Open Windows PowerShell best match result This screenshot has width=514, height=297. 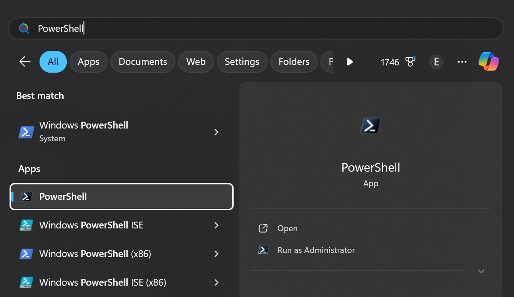point(122,132)
